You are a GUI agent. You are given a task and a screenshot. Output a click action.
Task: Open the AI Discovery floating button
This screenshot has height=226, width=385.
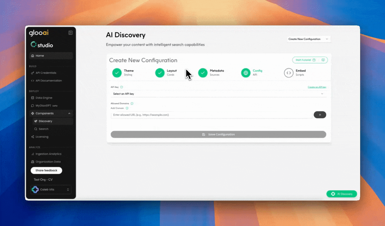pos(342,194)
